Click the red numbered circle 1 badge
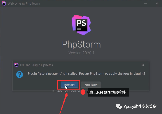Image resolution: width=162 pixels, height=114 pixels. [83, 92]
